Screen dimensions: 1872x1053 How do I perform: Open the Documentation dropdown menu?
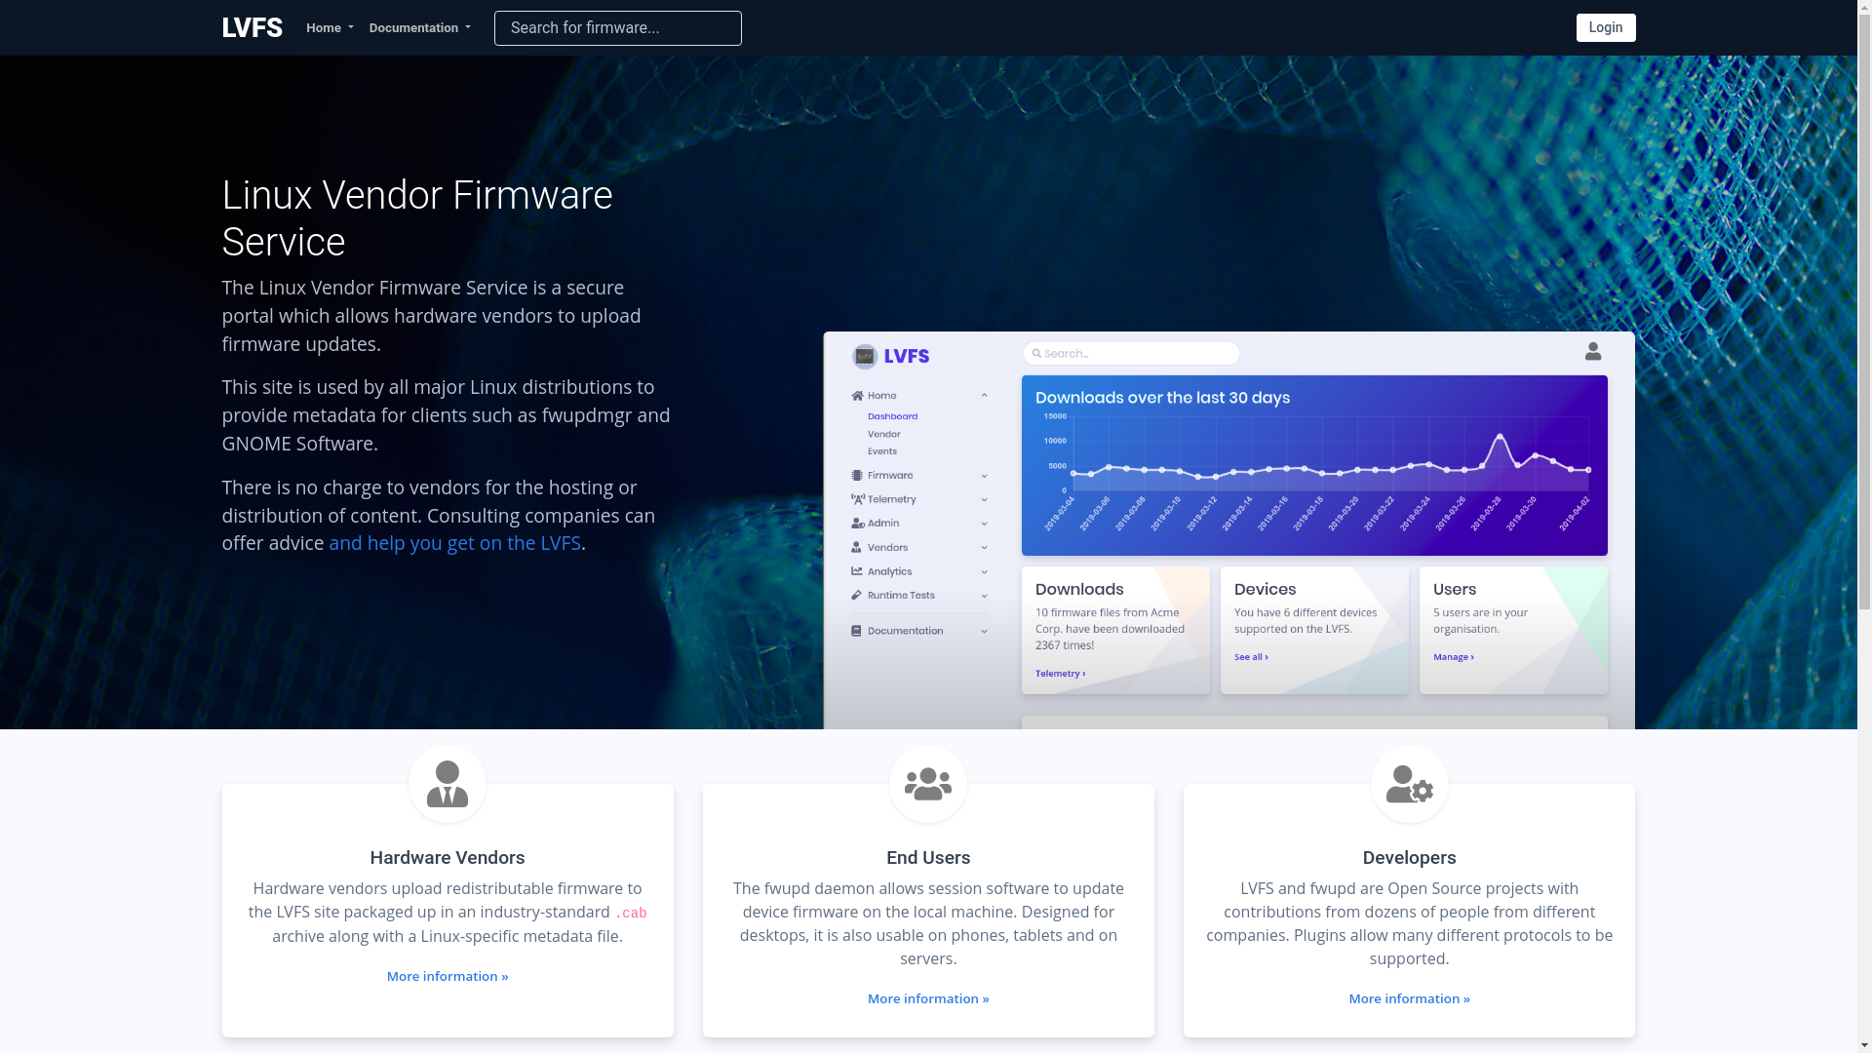(x=419, y=27)
